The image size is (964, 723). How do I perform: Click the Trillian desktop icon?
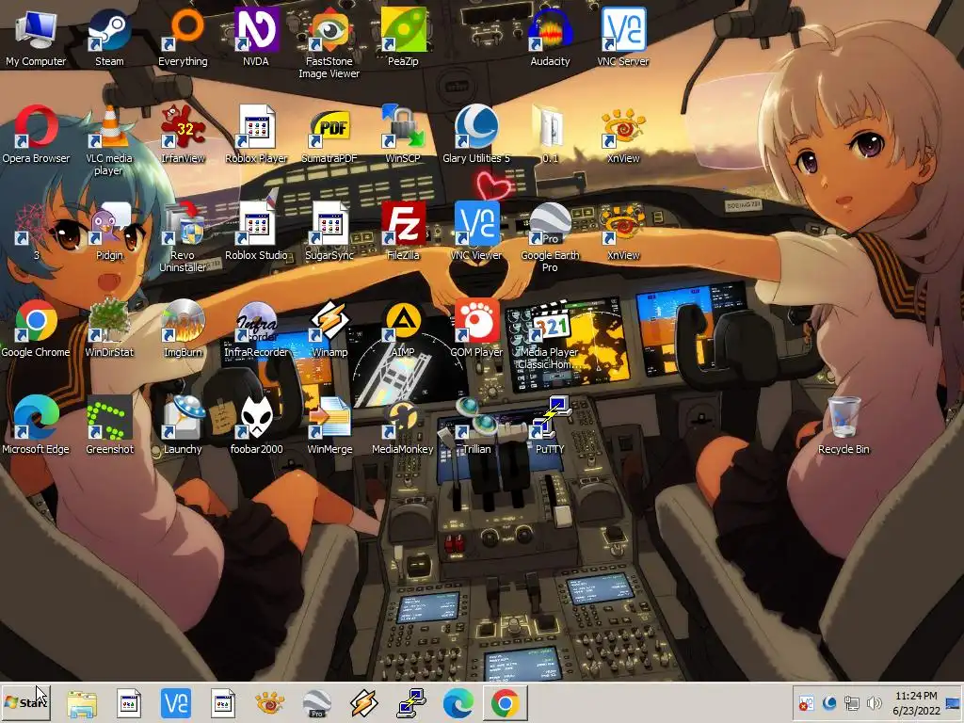pos(475,426)
